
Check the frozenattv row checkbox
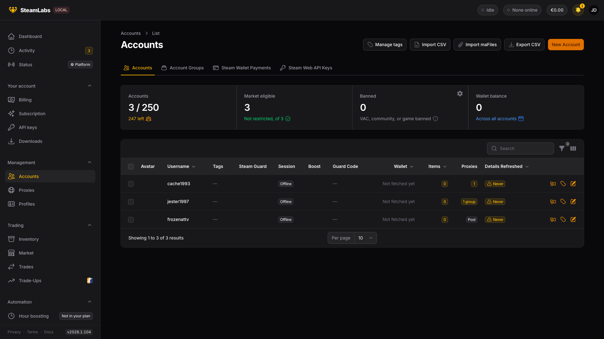click(x=131, y=220)
